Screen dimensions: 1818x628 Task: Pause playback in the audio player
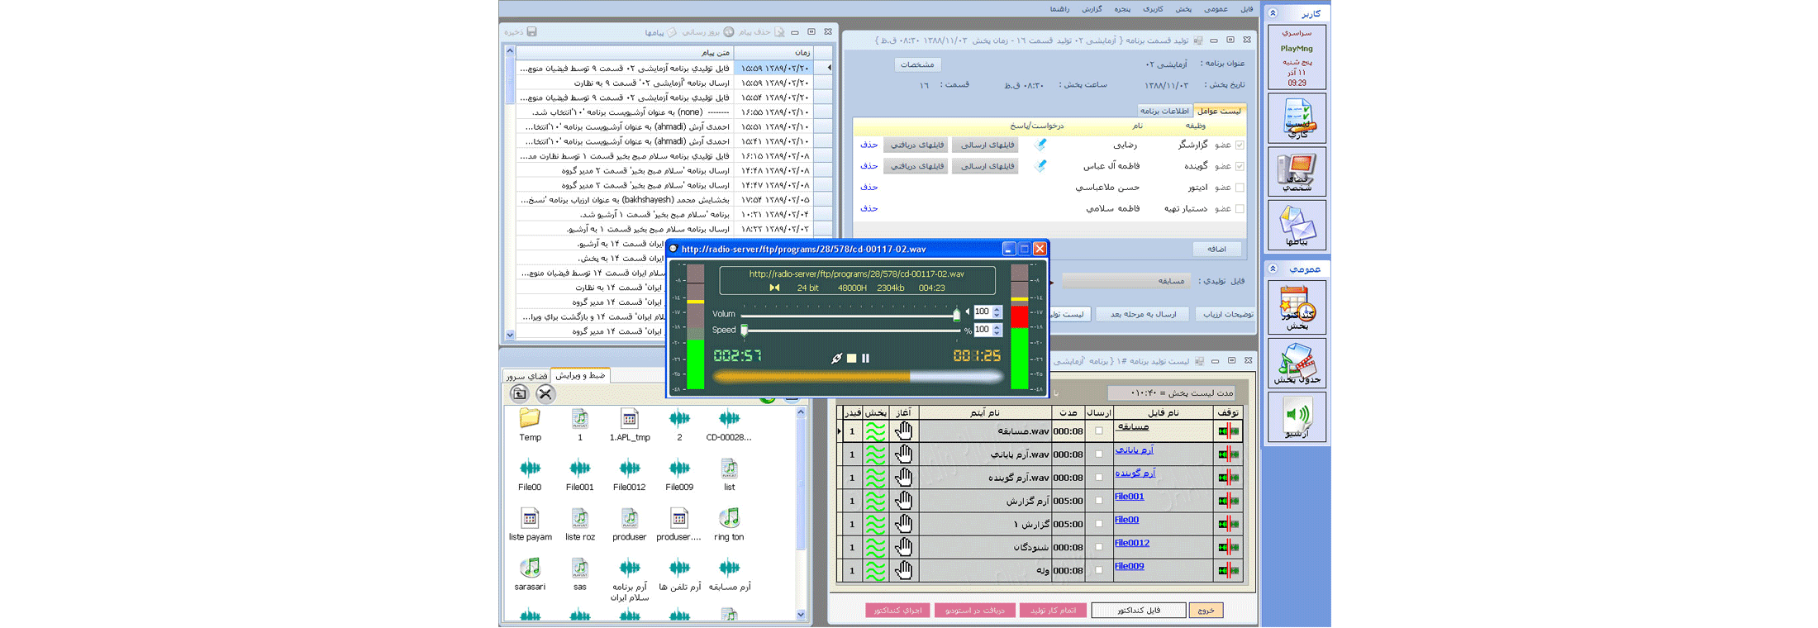pos(865,359)
